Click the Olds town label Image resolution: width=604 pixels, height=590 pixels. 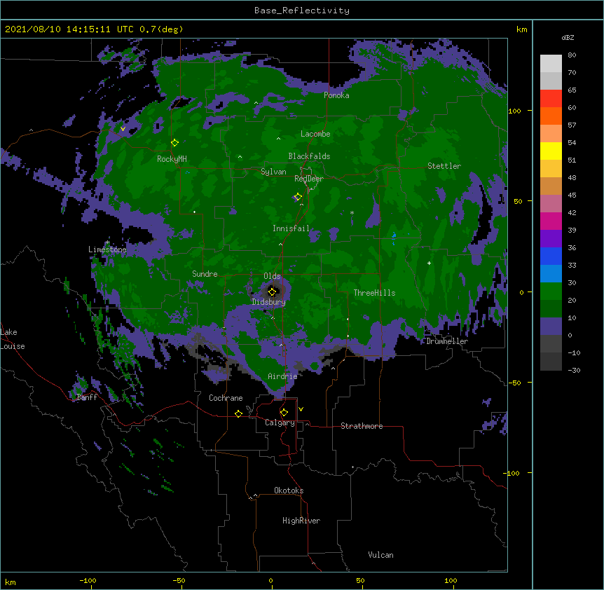[x=272, y=276]
